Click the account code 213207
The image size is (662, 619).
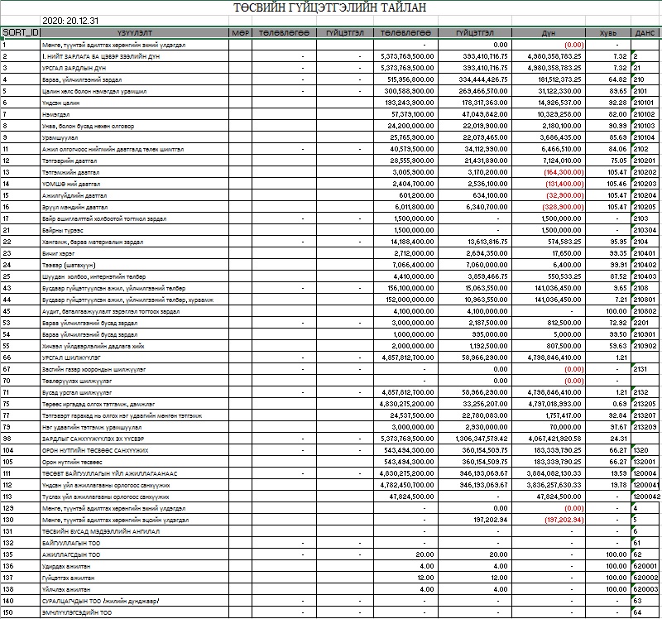(645, 415)
